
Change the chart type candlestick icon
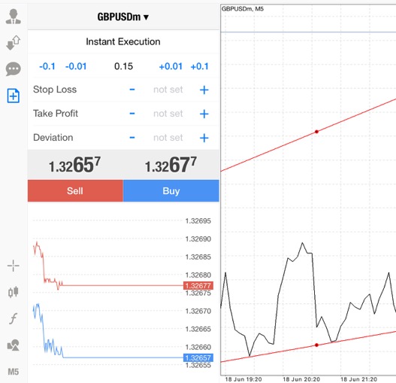pos(13,292)
